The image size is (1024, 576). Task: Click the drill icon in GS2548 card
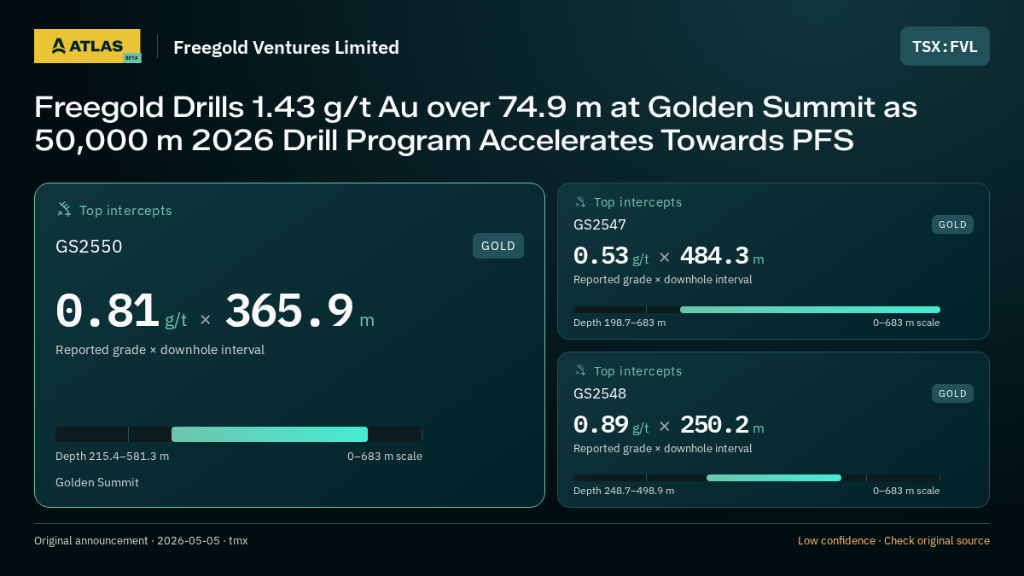point(580,371)
